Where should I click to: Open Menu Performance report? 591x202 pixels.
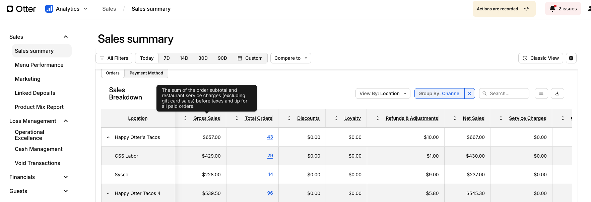point(39,65)
